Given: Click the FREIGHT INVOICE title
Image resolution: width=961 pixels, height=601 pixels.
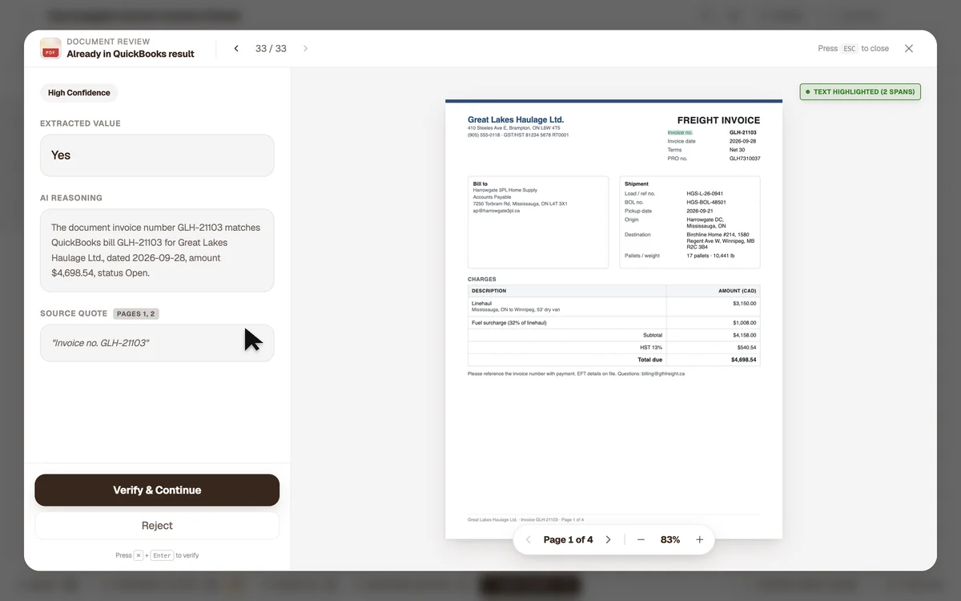Looking at the screenshot, I should coord(718,120).
